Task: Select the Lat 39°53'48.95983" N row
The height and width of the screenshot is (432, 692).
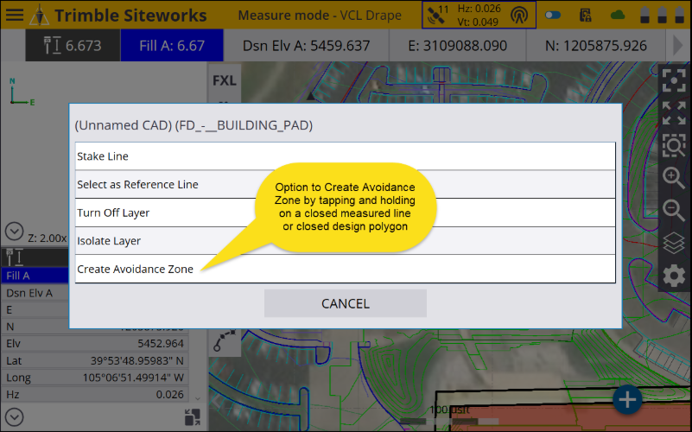Action: (x=95, y=360)
